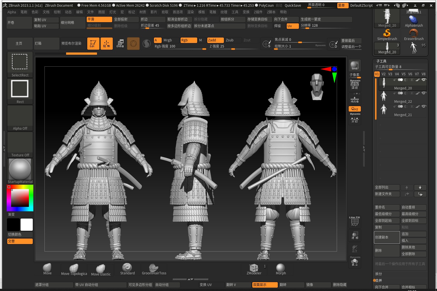Hide the Merged_20 subtool with eye icon

(423, 80)
